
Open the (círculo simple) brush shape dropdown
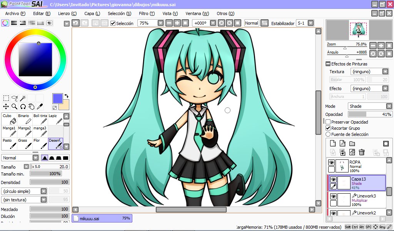(44, 191)
